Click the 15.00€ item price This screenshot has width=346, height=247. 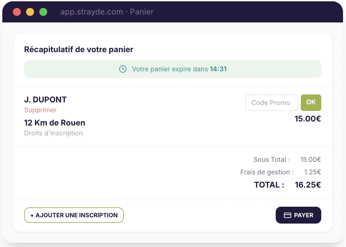tap(307, 119)
